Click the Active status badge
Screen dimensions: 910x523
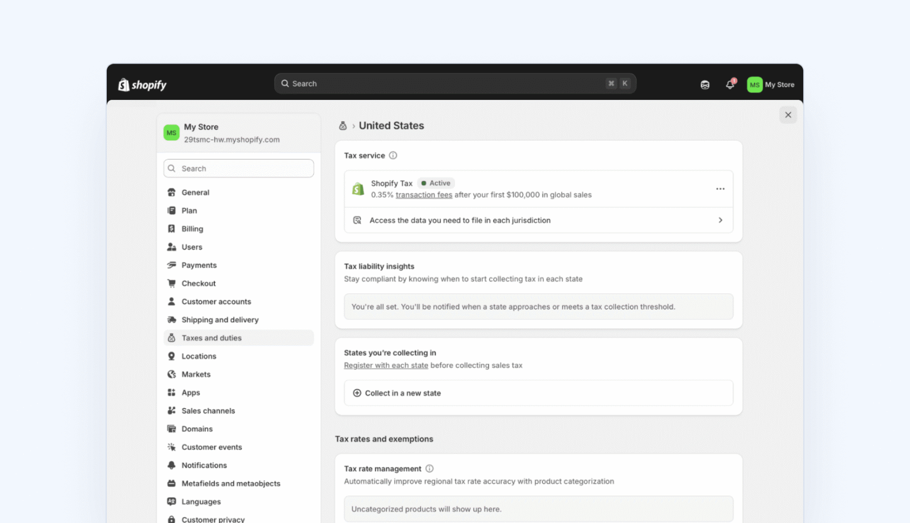436,183
